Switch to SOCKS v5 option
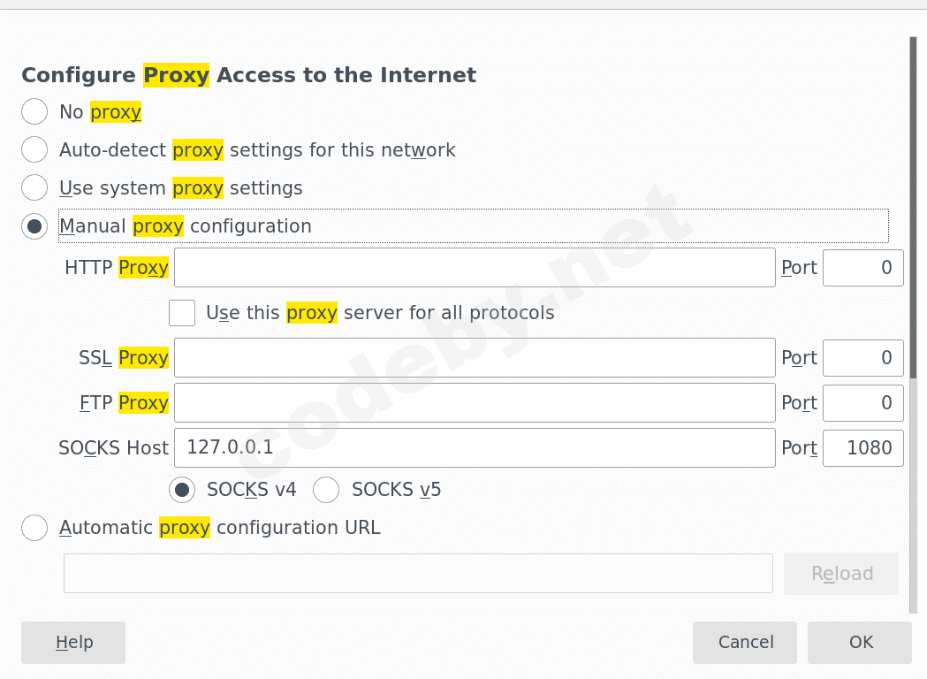This screenshot has width=927, height=679. coord(326,489)
